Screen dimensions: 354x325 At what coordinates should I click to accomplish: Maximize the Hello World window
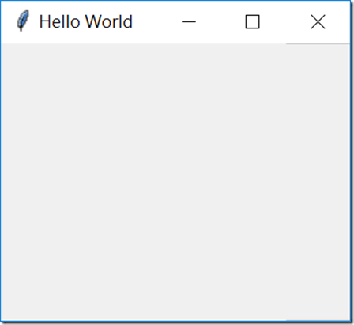click(252, 21)
